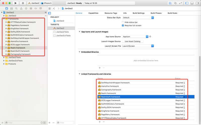Image resolution: width=201 pixels, height=125 pixels.
Task: Check Hide status bar
Action: (x=123, y=22)
